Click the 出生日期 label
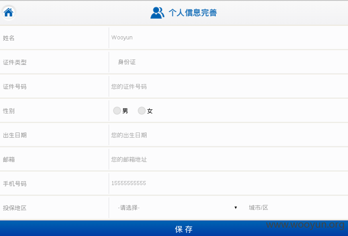Image resolution: width=348 pixels, height=236 pixels. pyautogui.click(x=15, y=135)
